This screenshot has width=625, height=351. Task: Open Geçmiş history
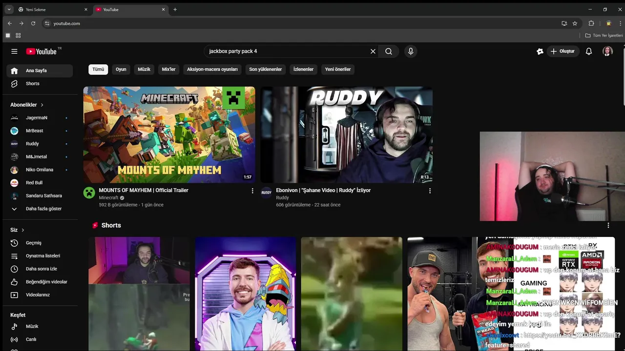coord(40,243)
